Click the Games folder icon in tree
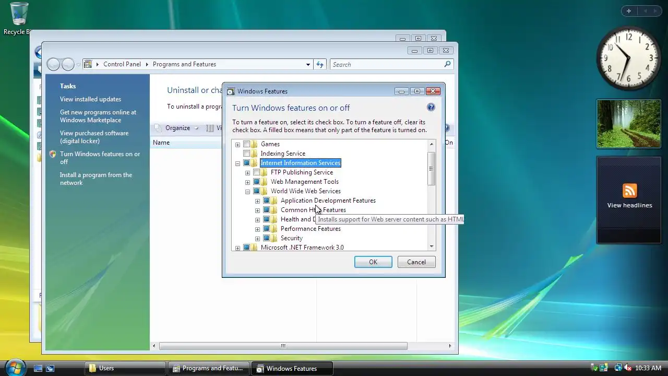The height and width of the screenshot is (376, 668). [x=254, y=144]
